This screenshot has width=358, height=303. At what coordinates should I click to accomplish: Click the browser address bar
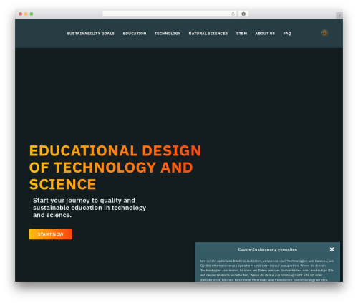click(170, 14)
